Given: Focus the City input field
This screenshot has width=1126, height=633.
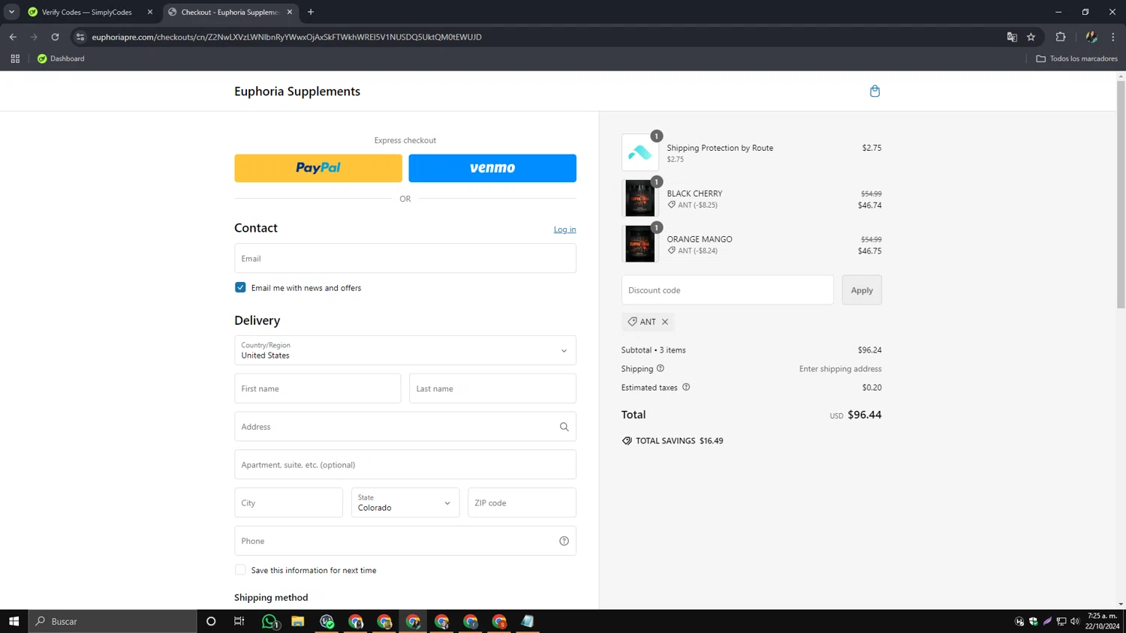Looking at the screenshot, I should 288,502.
